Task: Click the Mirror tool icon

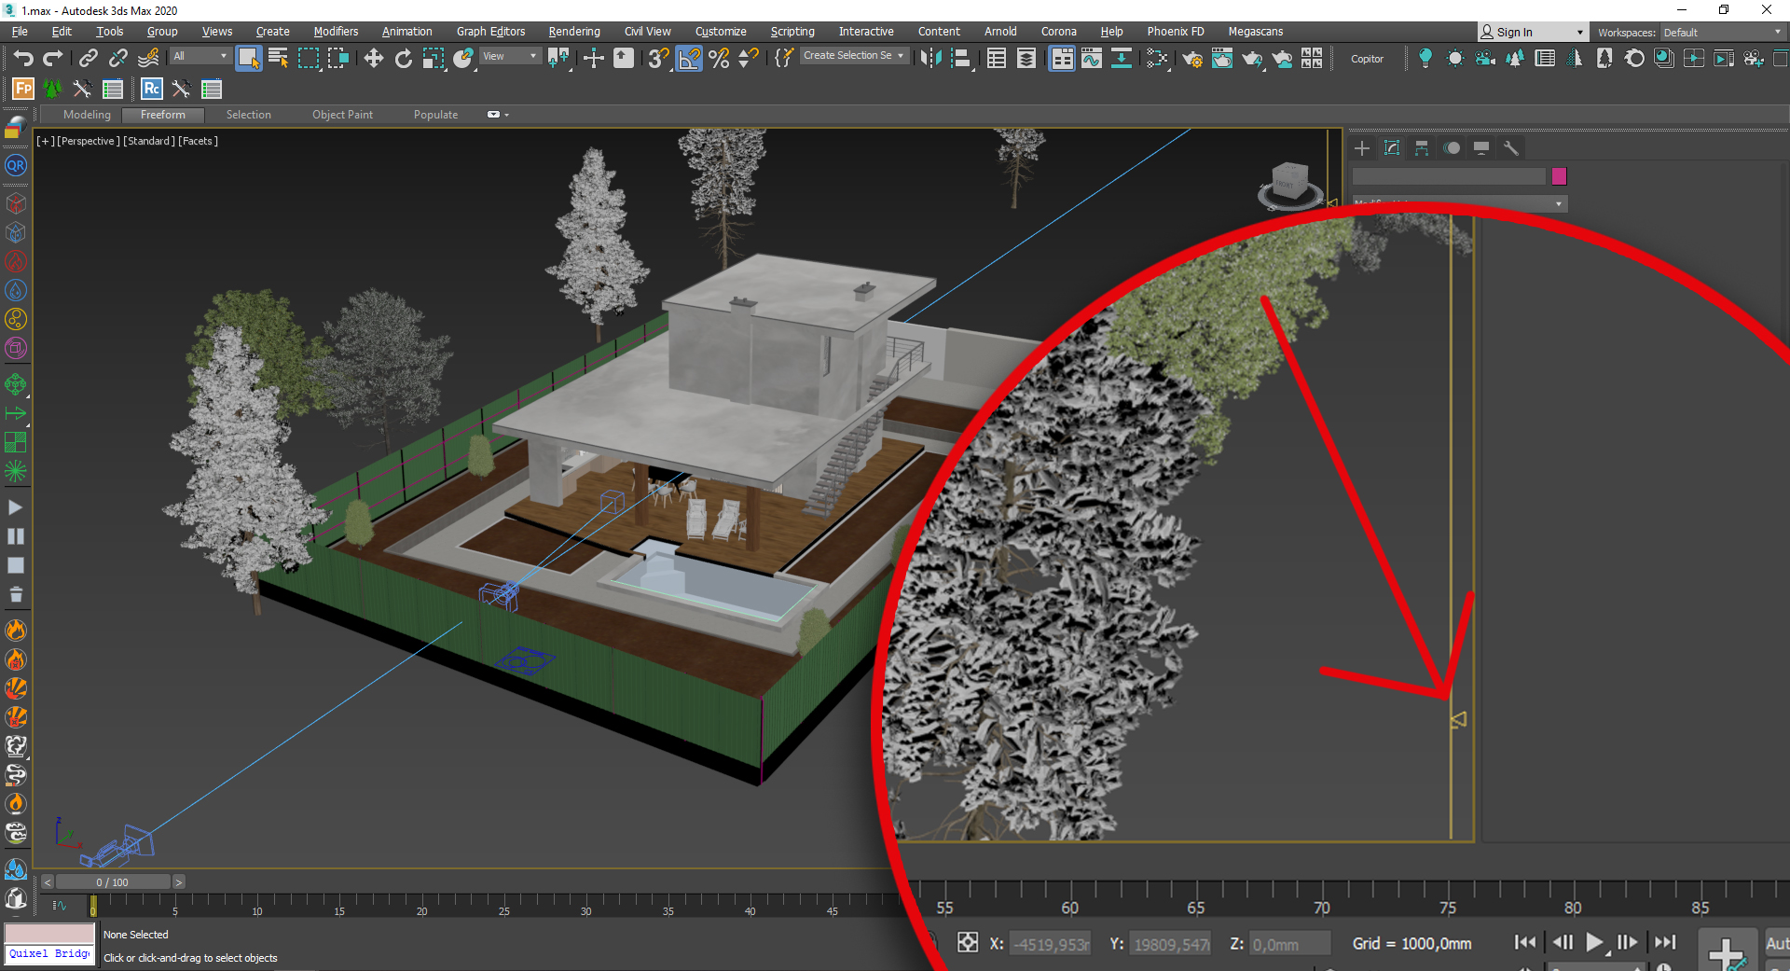Action: [x=930, y=59]
